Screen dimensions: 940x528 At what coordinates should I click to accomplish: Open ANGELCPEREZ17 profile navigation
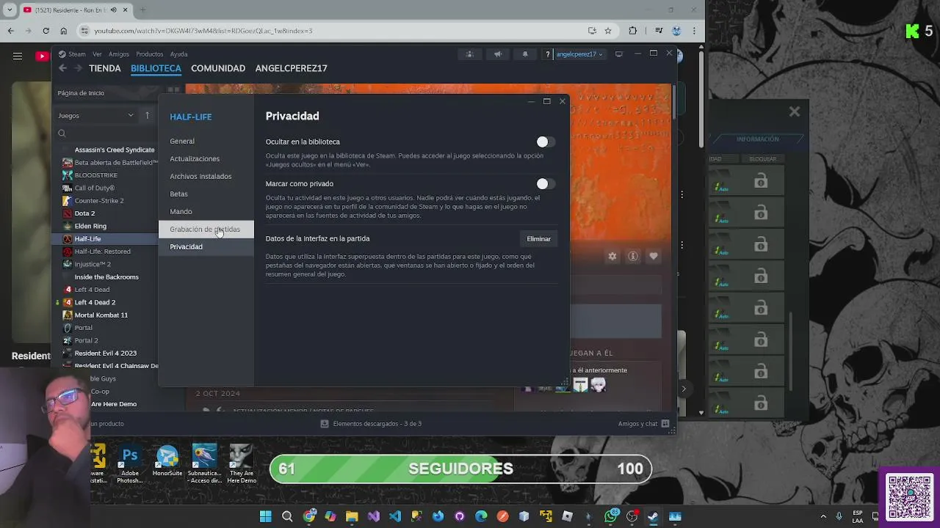coord(291,68)
